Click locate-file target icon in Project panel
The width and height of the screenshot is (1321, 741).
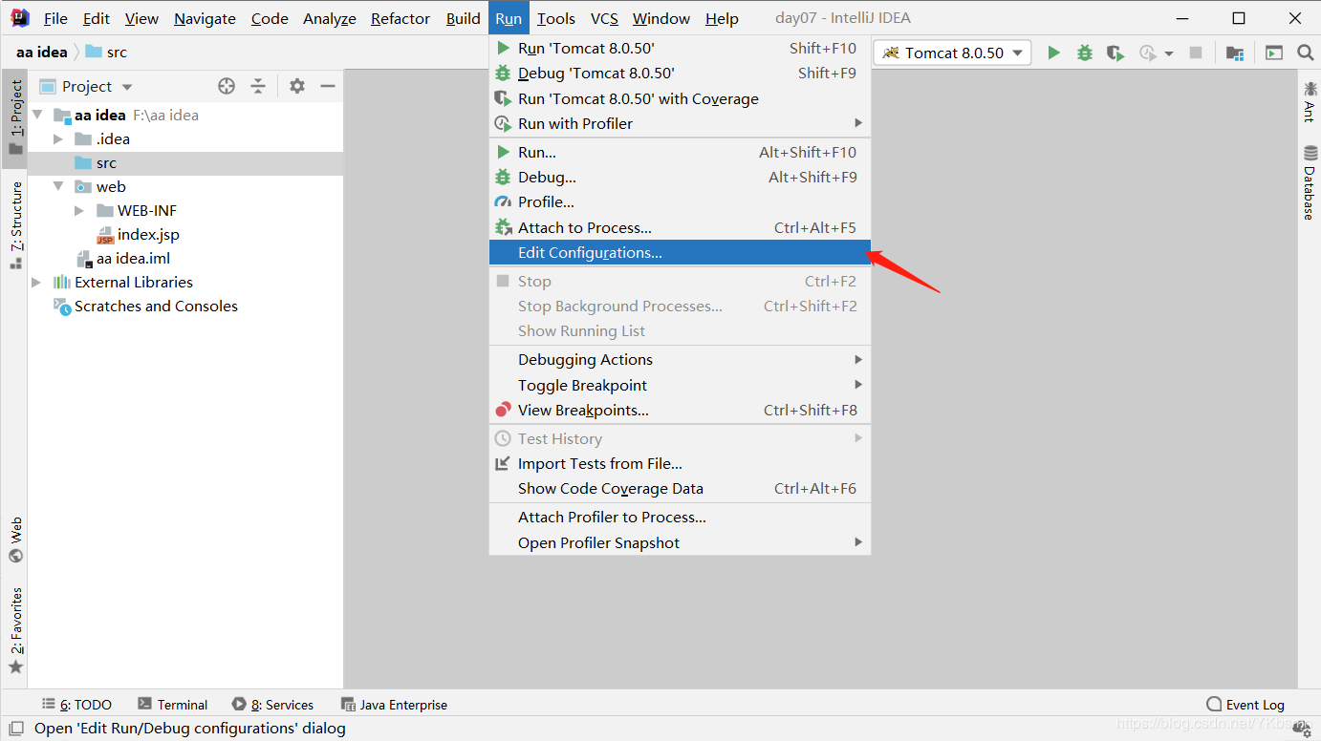pyautogui.click(x=227, y=86)
